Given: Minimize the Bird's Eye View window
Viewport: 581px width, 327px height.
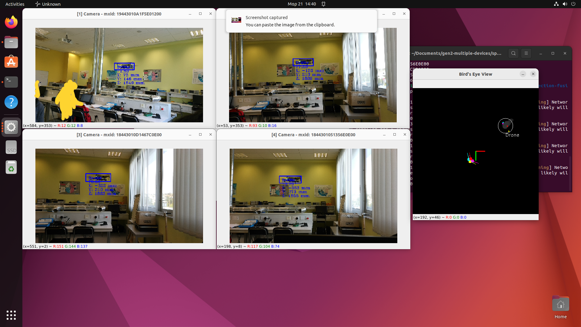Looking at the screenshot, I should (x=523, y=74).
